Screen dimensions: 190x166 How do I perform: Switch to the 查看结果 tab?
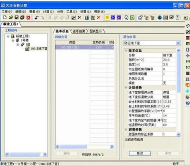pos(79,31)
